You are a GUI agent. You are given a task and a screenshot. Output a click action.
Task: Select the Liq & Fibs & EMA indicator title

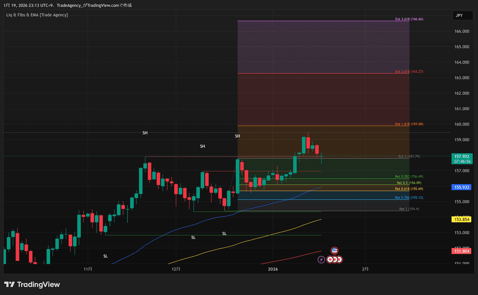[37, 15]
